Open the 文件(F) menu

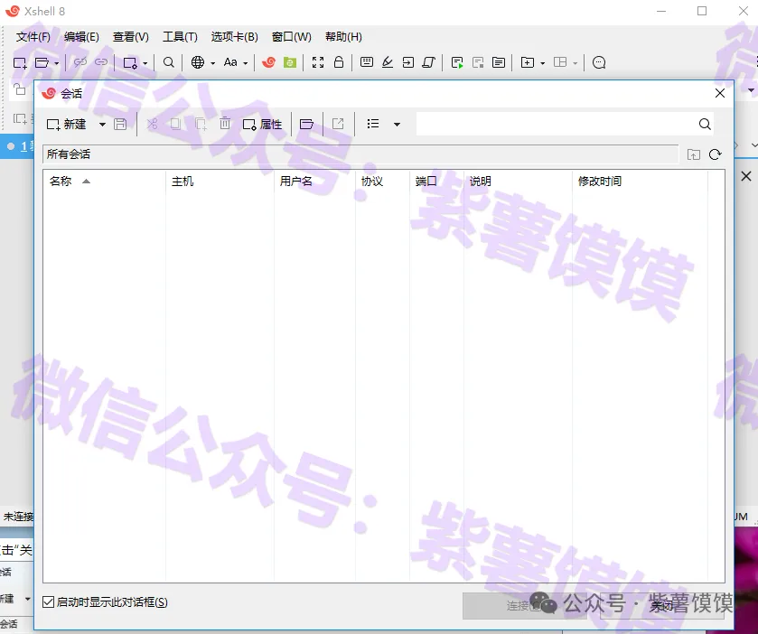click(33, 37)
